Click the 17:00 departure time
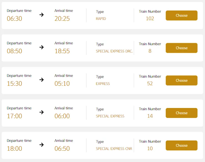205x162 pixels. coord(14,116)
